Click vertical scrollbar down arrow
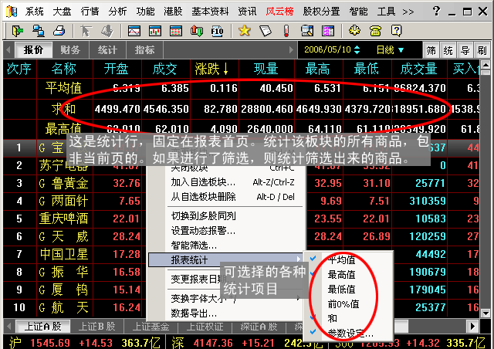This screenshot has width=494, height=349. (486, 313)
